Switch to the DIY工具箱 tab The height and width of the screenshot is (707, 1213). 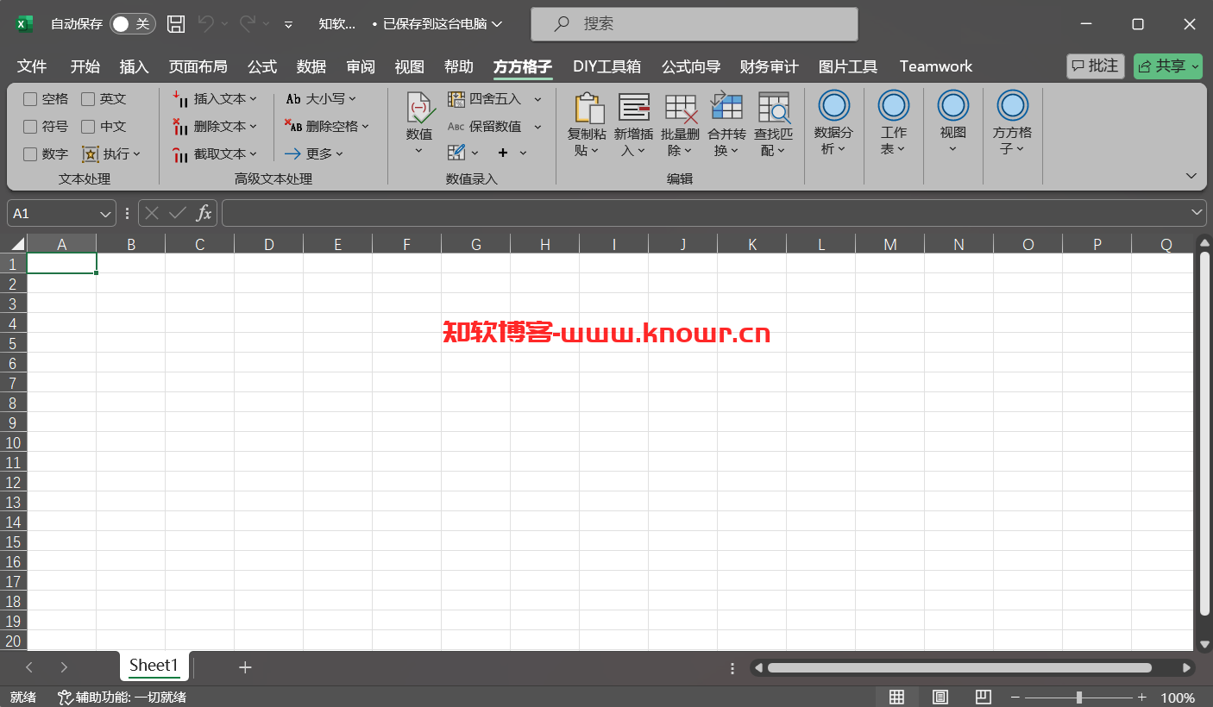coord(606,66)
